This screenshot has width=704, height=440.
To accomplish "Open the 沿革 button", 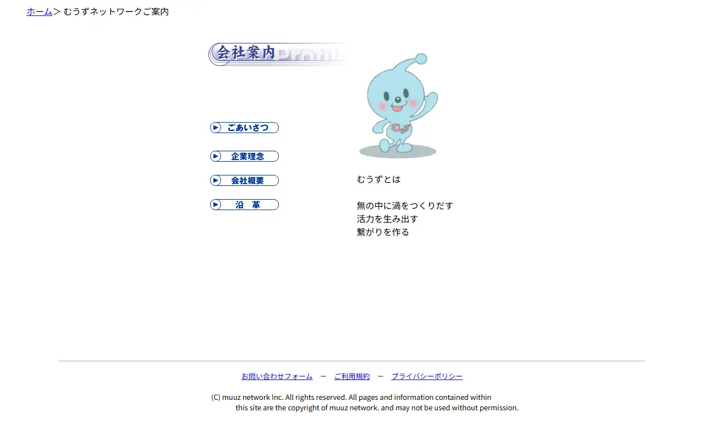I will [244, 205].
